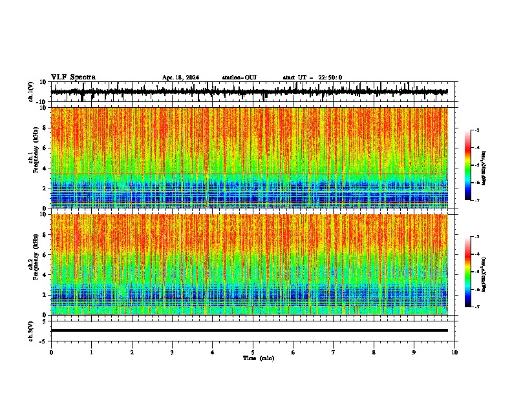
Task: Click the "4" kHz tick of ch.1 spectrogram
Action: (45, 168)
